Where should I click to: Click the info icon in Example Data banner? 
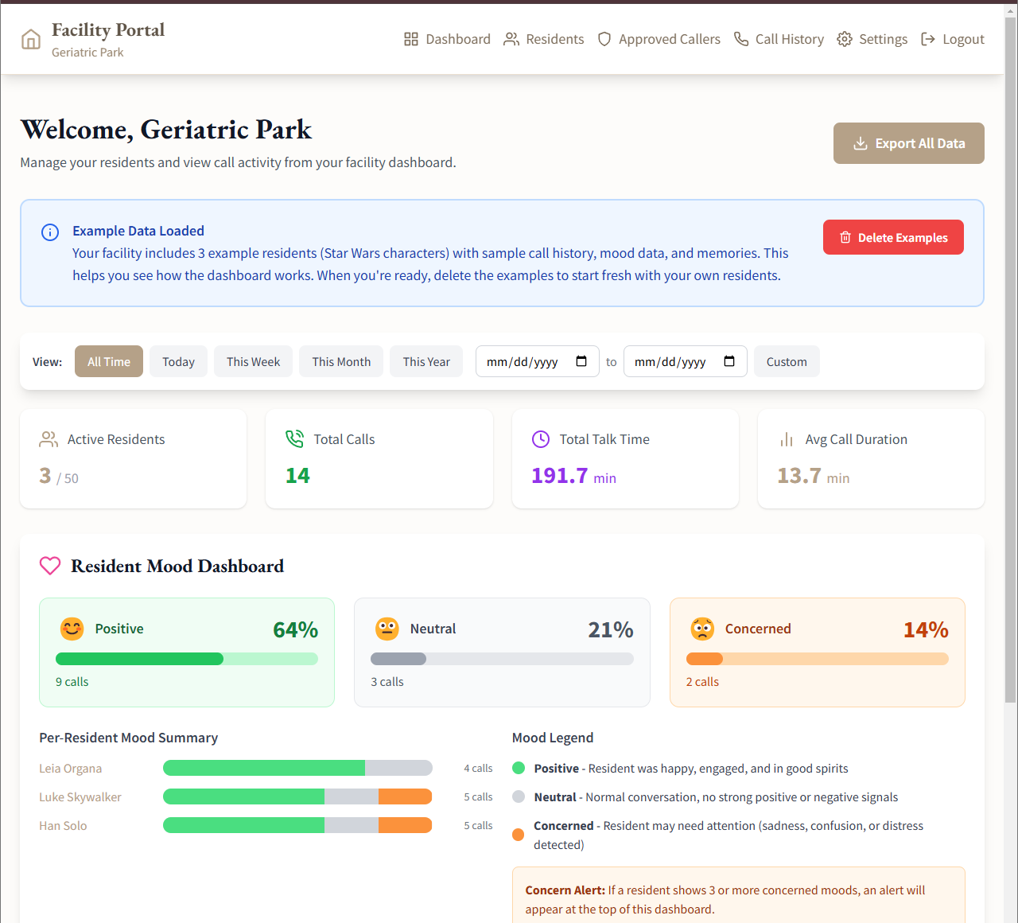pos(49,232)
